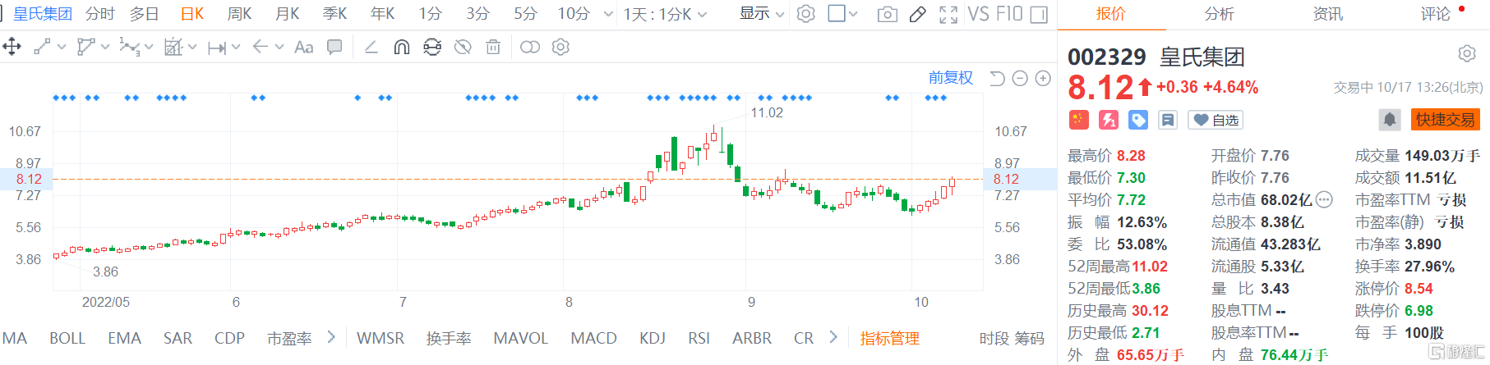The height and width of the screenshot is (365, 1490).
Task: Select the magnet snap drawing tool
Action: point(401,48)
